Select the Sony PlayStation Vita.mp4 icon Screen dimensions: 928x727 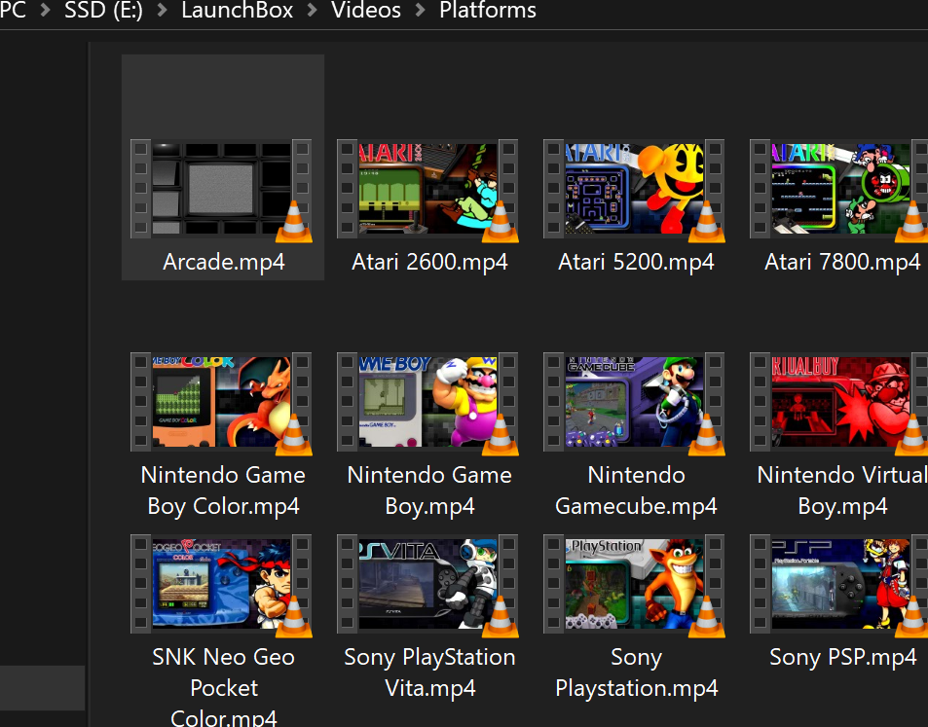pyautogui.click(x=427, y=585)
